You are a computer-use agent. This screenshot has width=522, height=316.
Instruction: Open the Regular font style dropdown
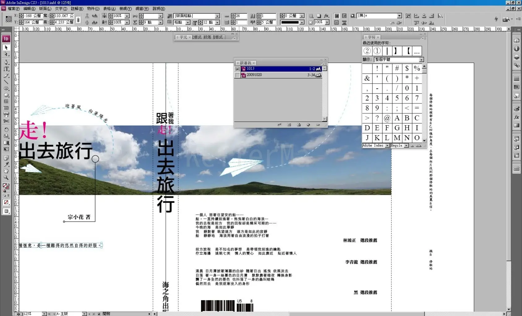[x=406, y=146]
